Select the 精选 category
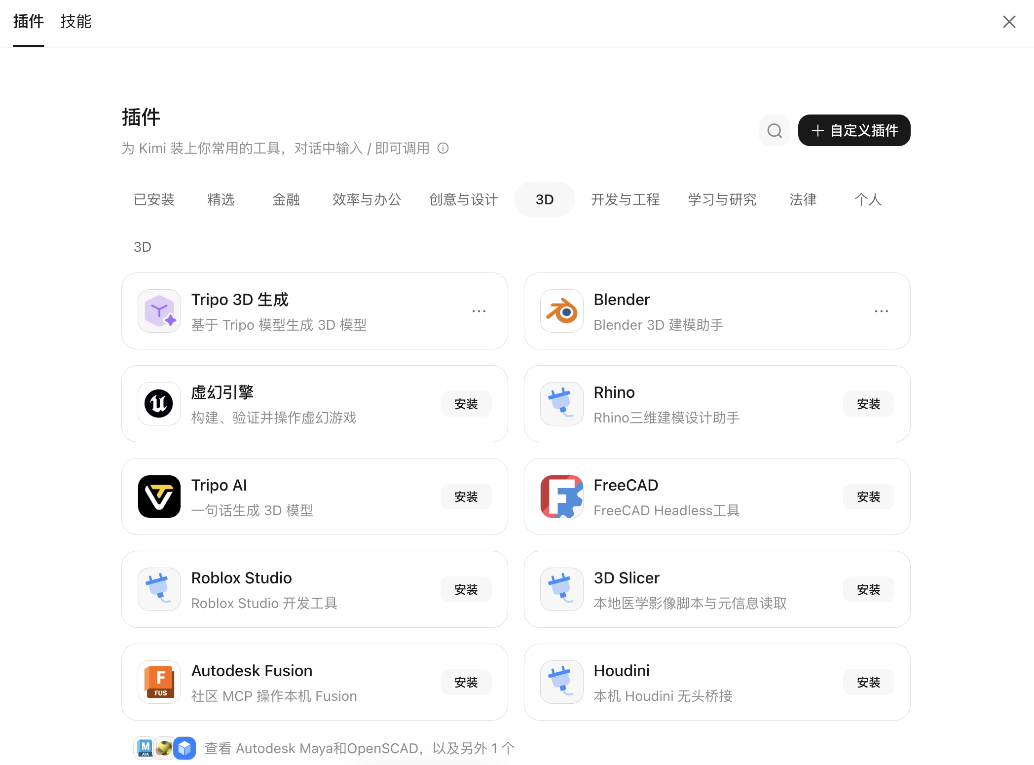Viewport: 1034px width, 765px height. point(221,199)
